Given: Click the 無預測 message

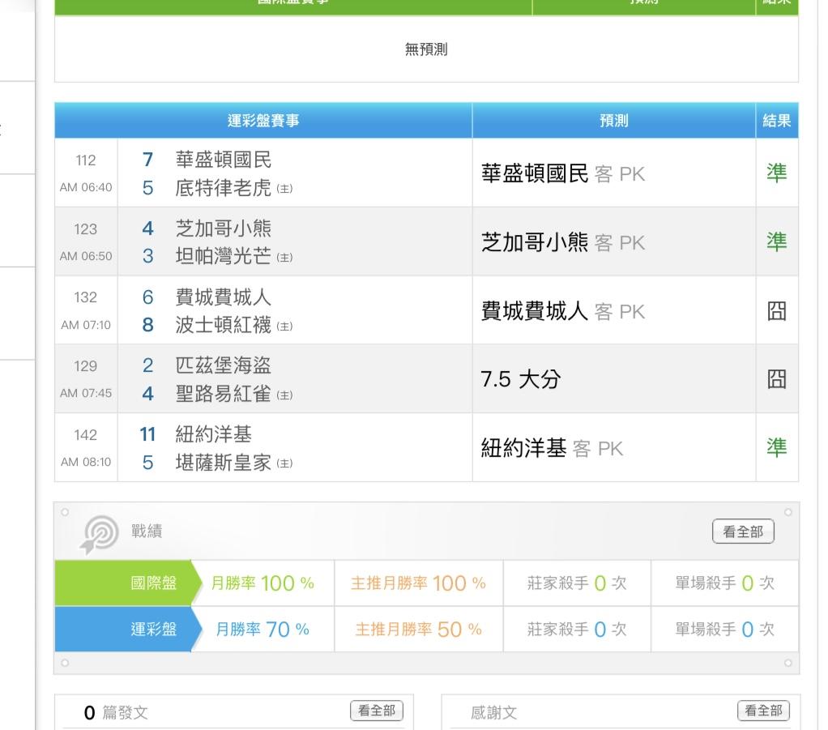Looking at the screenshot, I should click(x=426, y=49).
